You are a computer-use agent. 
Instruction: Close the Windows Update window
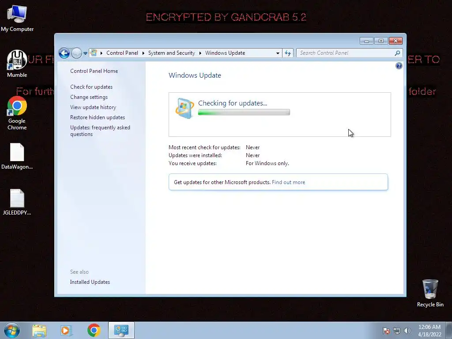point(395,41)
